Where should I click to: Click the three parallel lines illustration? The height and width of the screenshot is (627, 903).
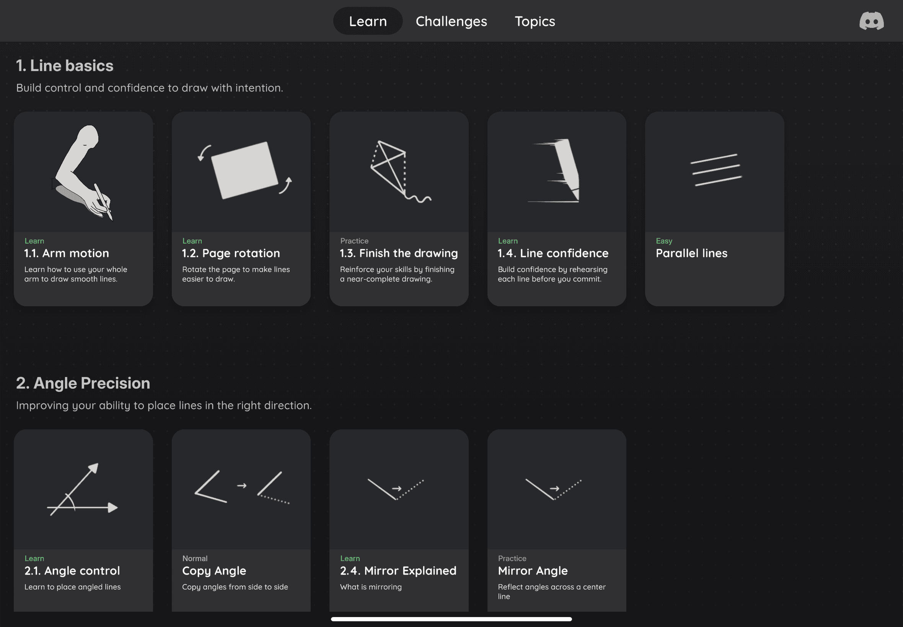point(716,170)
